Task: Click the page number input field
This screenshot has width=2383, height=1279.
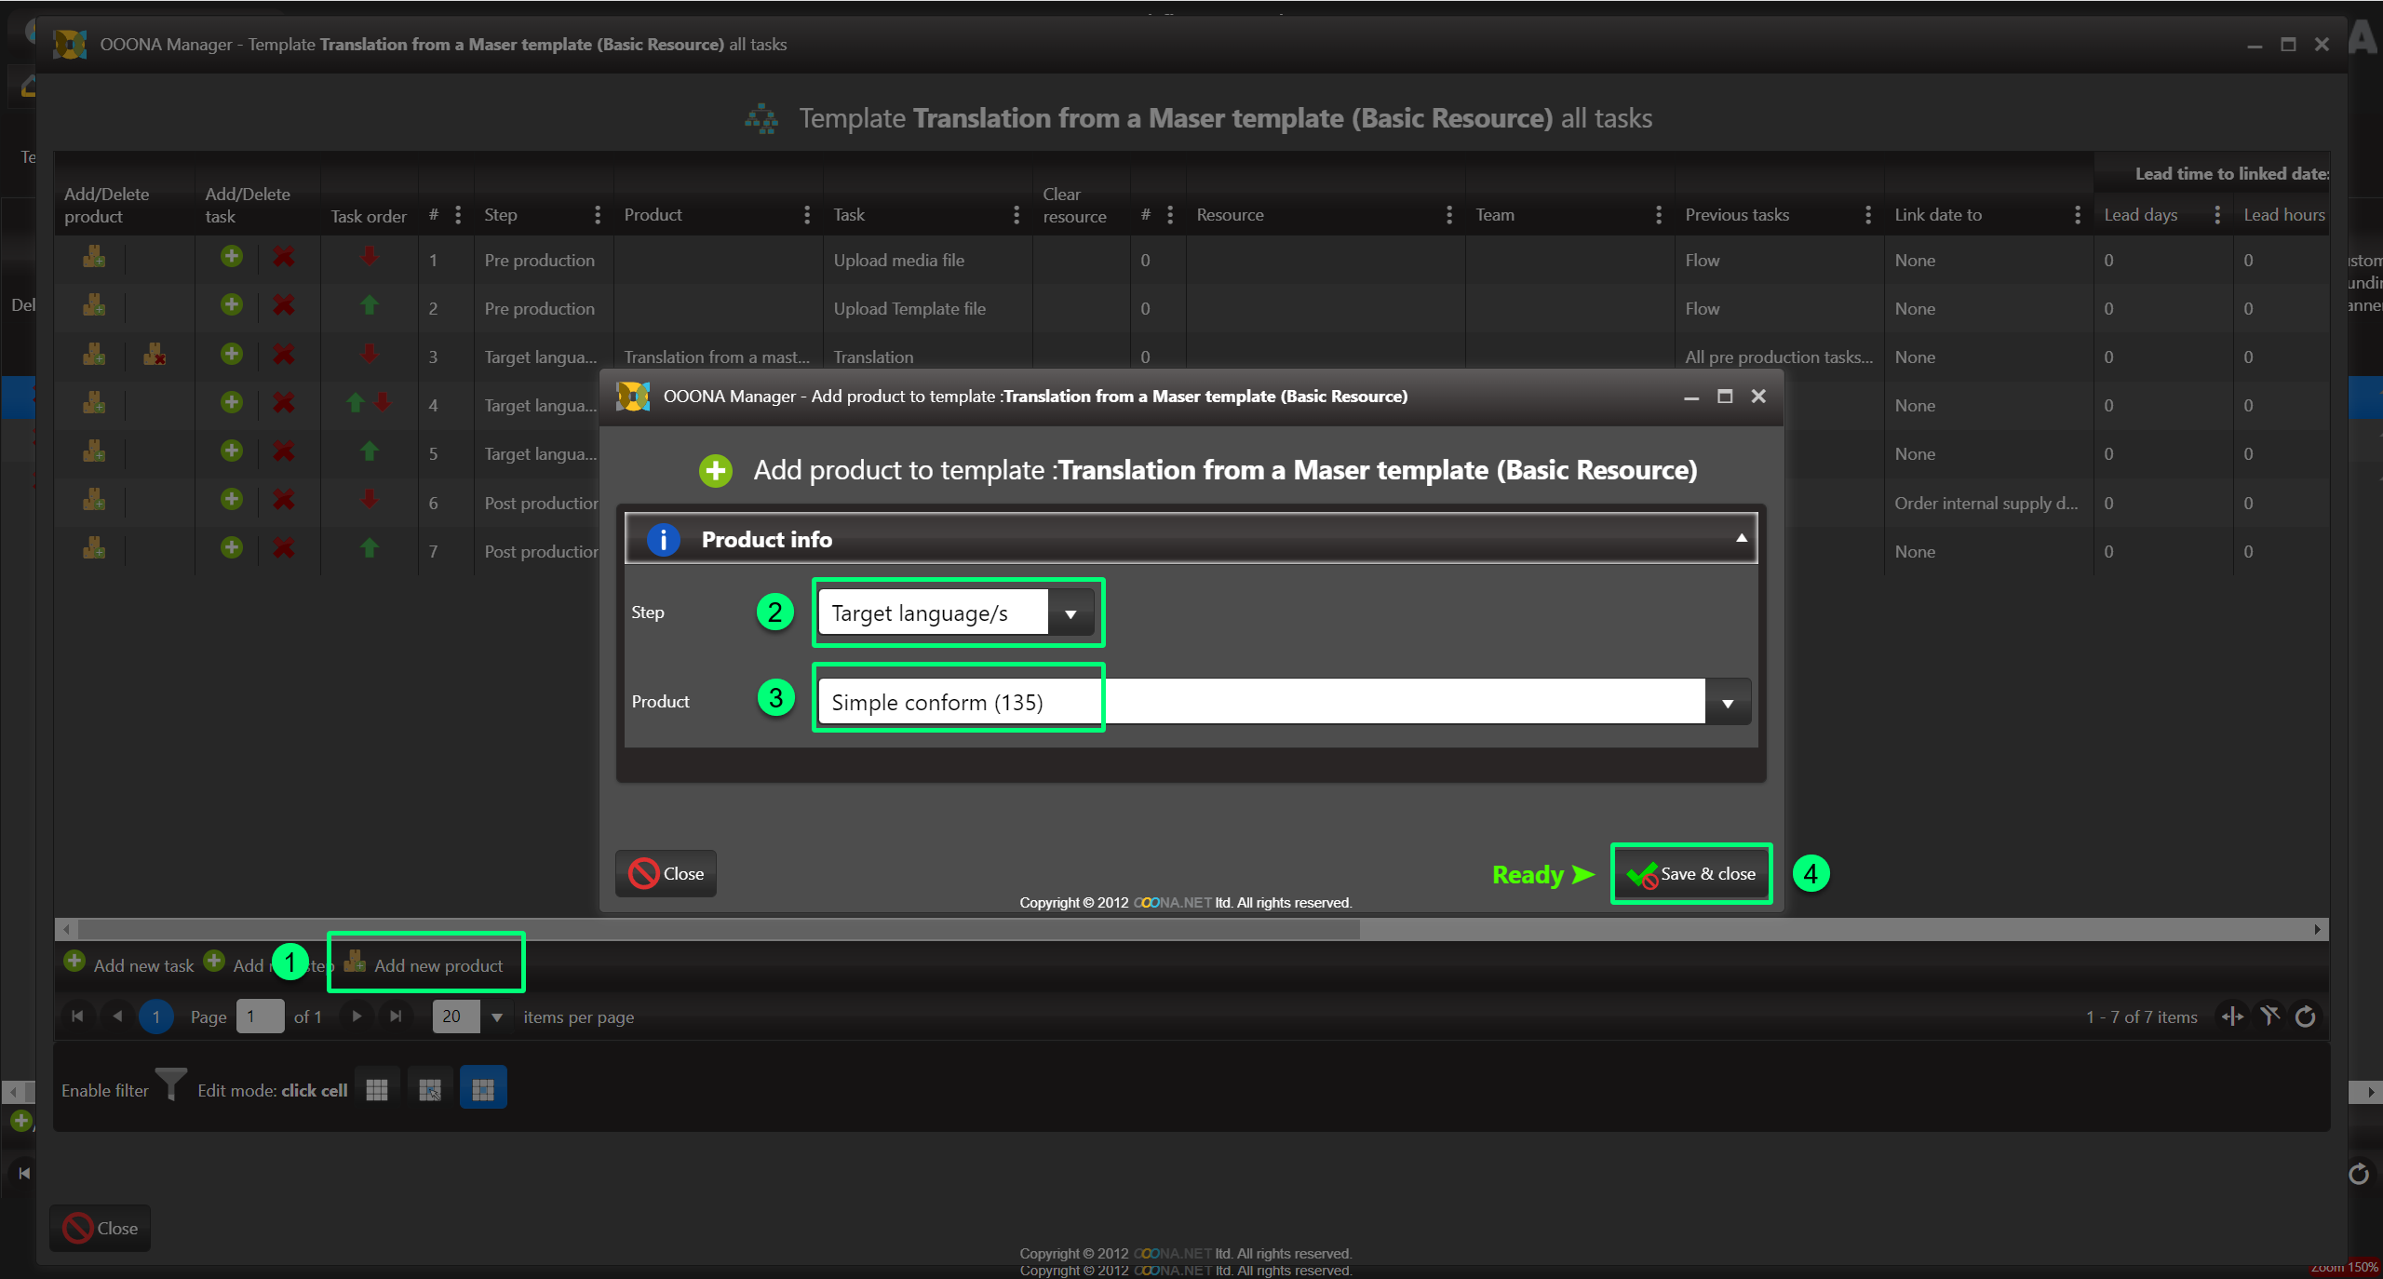Action: click(260, 1016)
